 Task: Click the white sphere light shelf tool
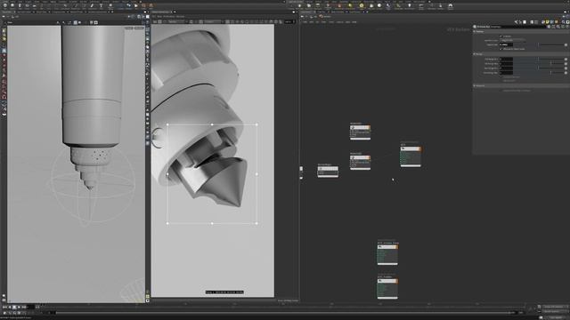[x=379, y=5]
